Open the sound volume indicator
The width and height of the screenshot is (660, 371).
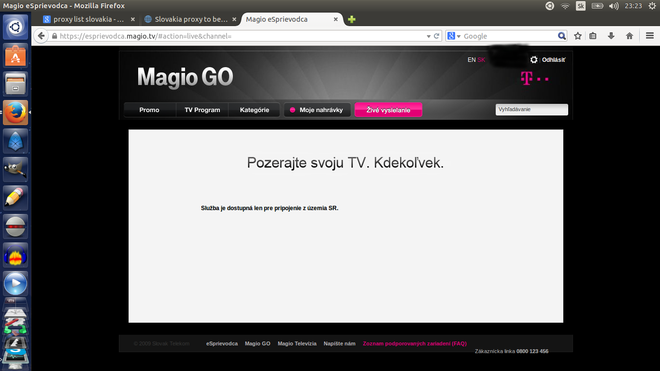pyautogui.click(x=614, y=6)
